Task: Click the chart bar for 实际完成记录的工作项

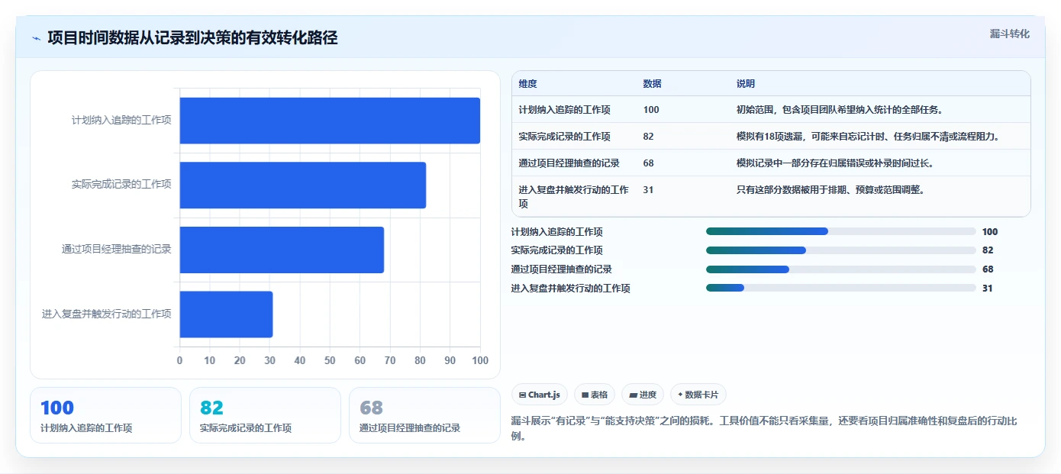Action: tap(303, 185)
